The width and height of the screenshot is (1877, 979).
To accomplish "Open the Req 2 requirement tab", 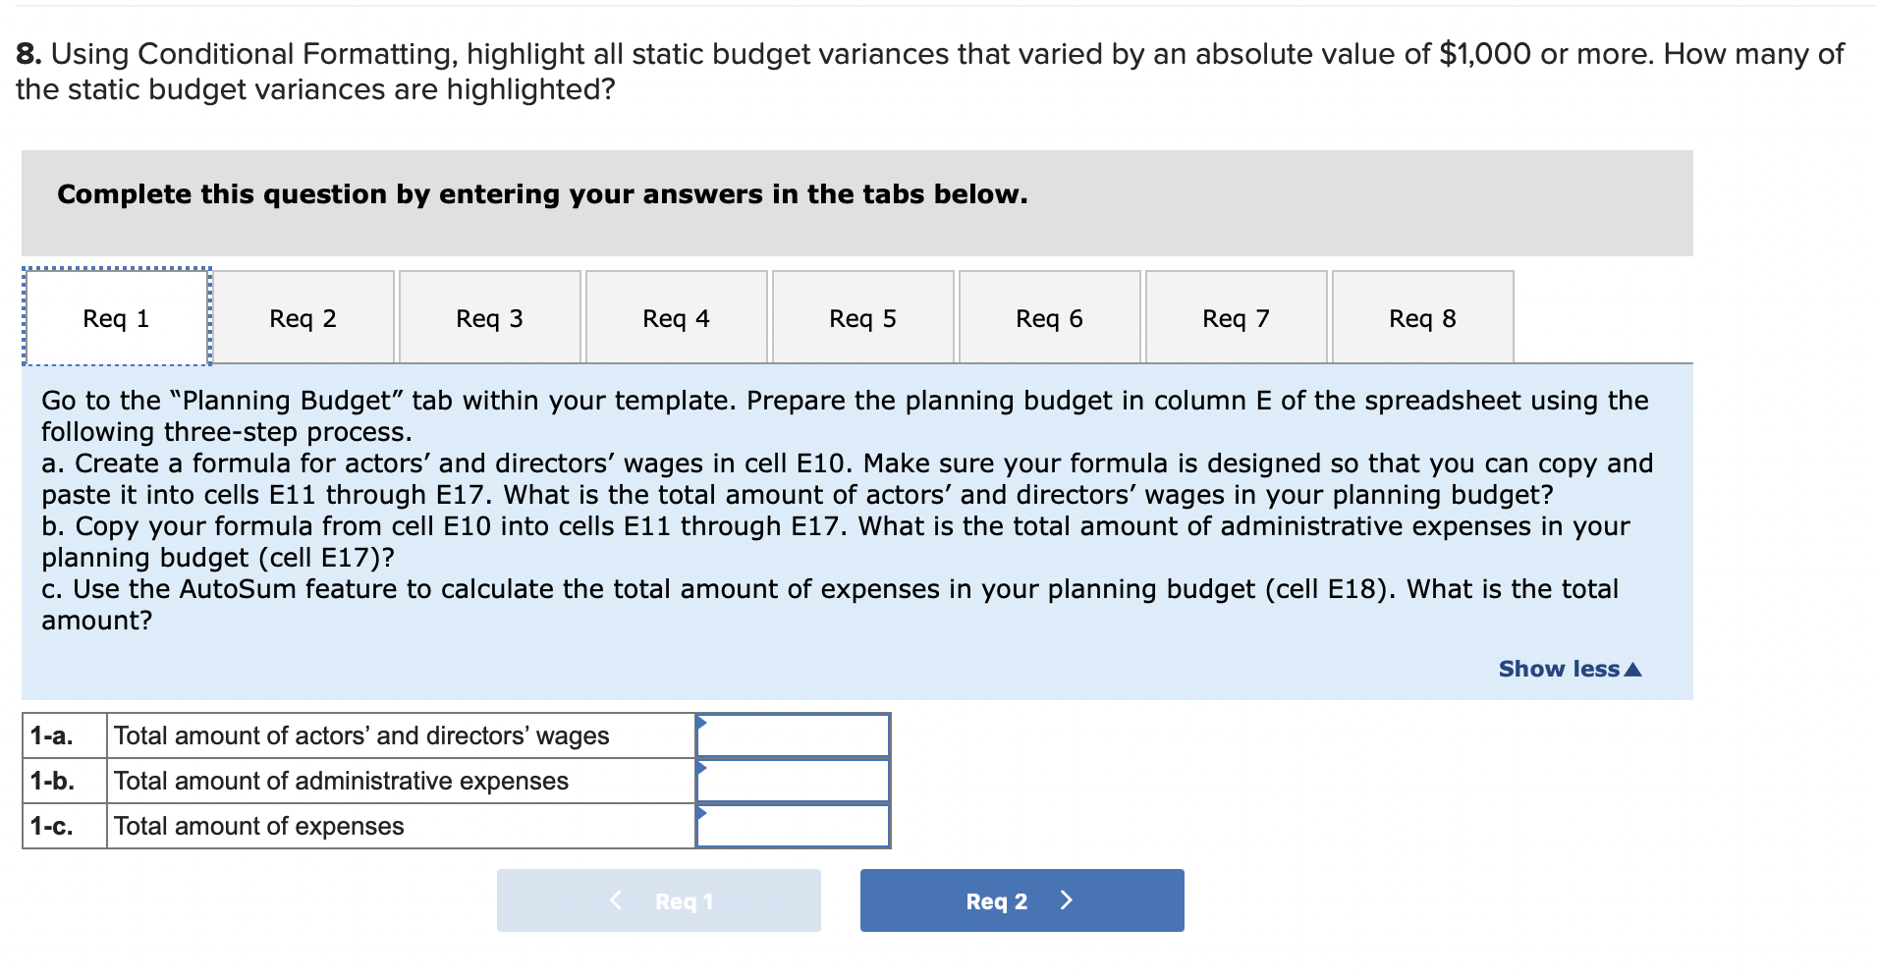I will pyautogui.click(x=303, y=316).
